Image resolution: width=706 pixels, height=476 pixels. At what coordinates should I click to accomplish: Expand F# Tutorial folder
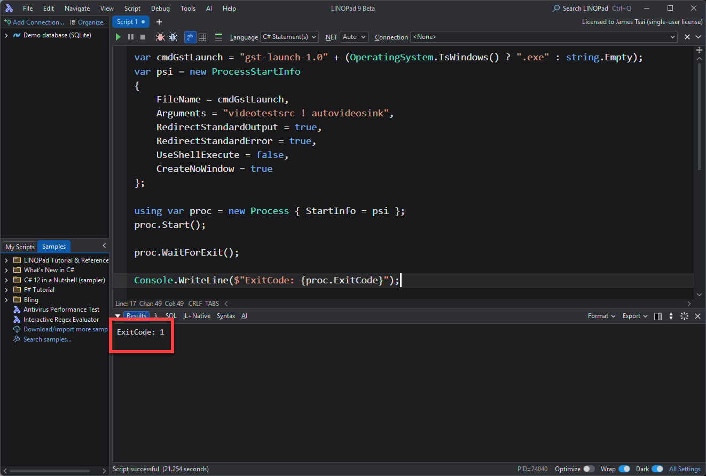6,290
